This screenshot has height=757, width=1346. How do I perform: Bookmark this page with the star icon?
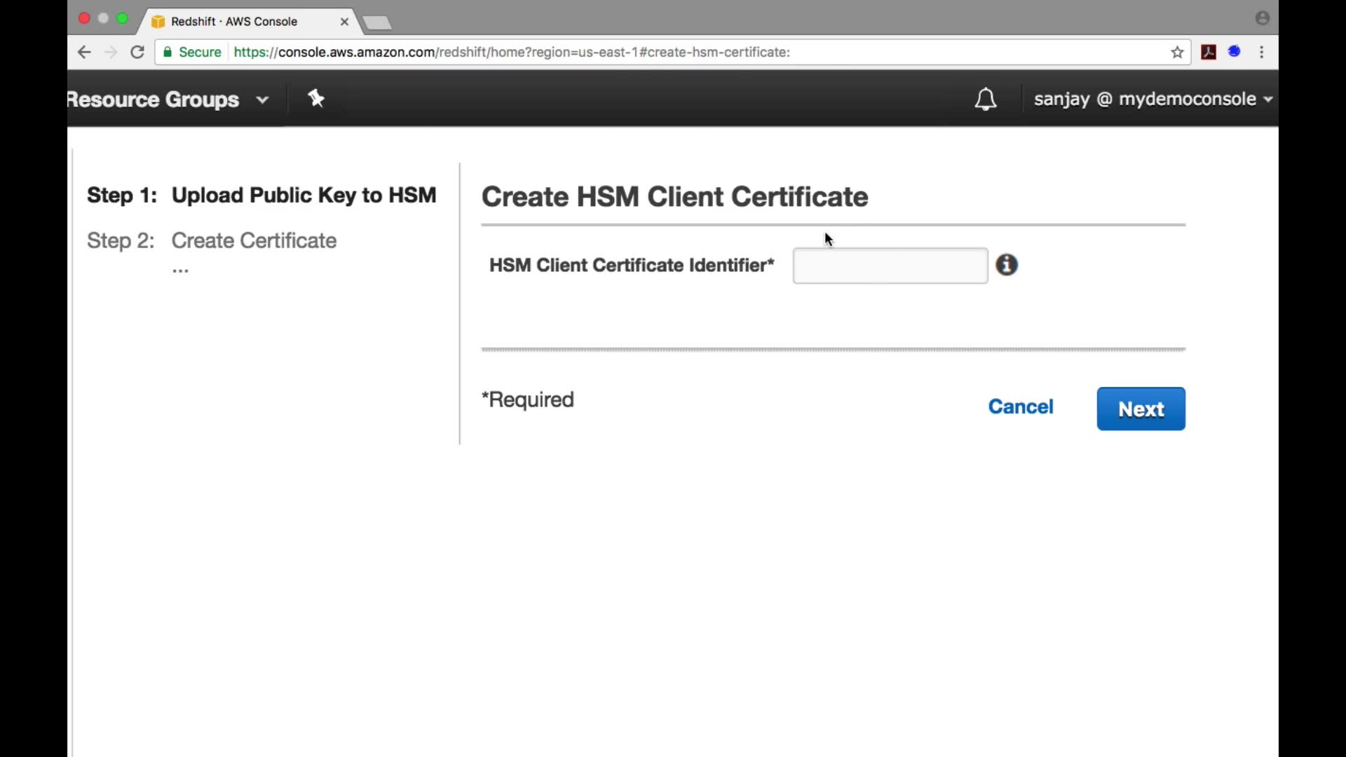pyautogui.click(x=1177, y=53)
